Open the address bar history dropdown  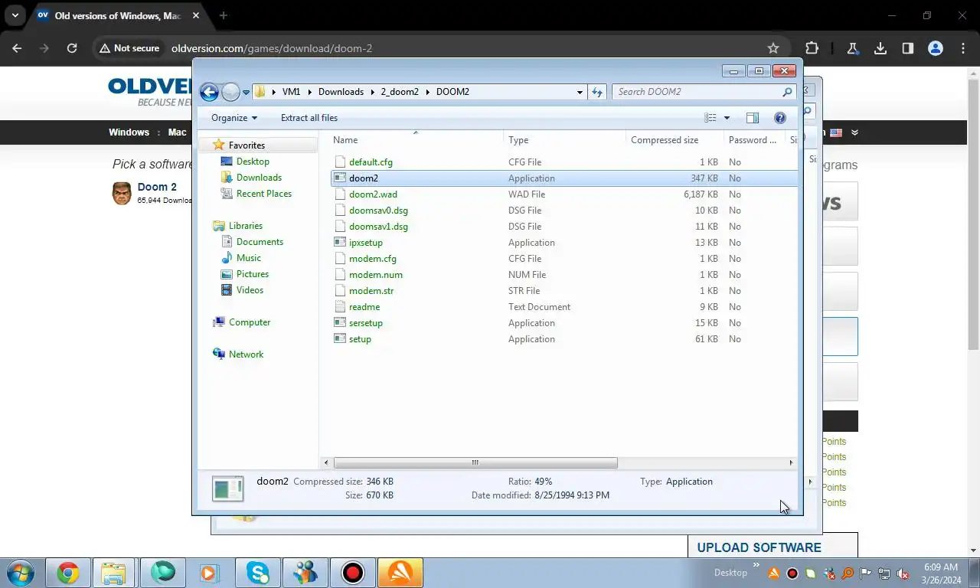pyautogui.click(x=580, y=92)
